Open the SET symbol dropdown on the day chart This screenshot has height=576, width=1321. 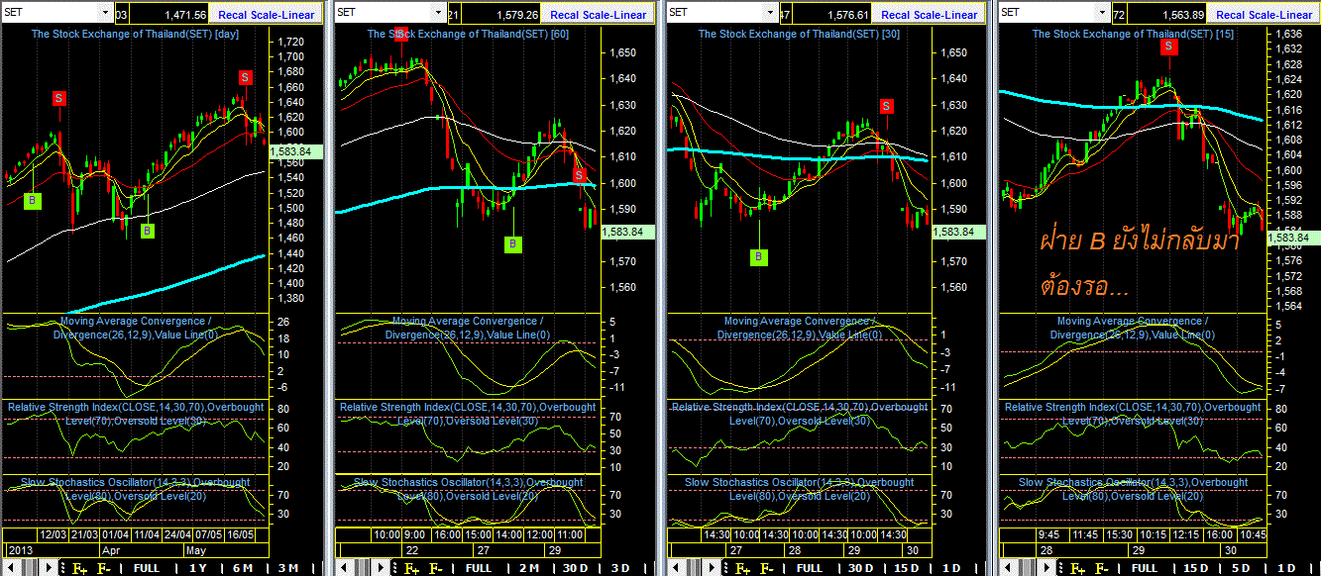(106, 13)
